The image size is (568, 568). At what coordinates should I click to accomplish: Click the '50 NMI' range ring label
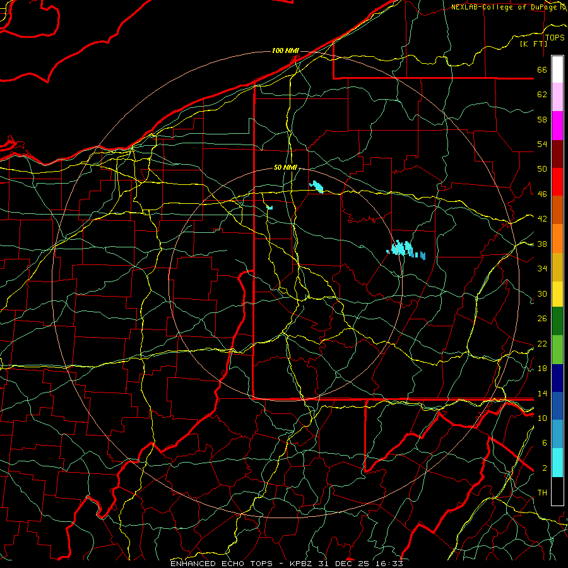coord(285,167)
